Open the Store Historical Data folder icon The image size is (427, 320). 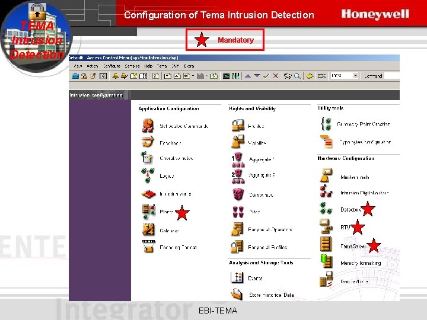237,293
